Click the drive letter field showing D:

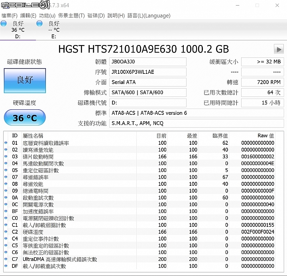(x=148, y=103)
